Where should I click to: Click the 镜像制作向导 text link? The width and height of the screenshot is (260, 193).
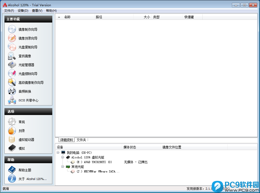[x=28, y=29]
